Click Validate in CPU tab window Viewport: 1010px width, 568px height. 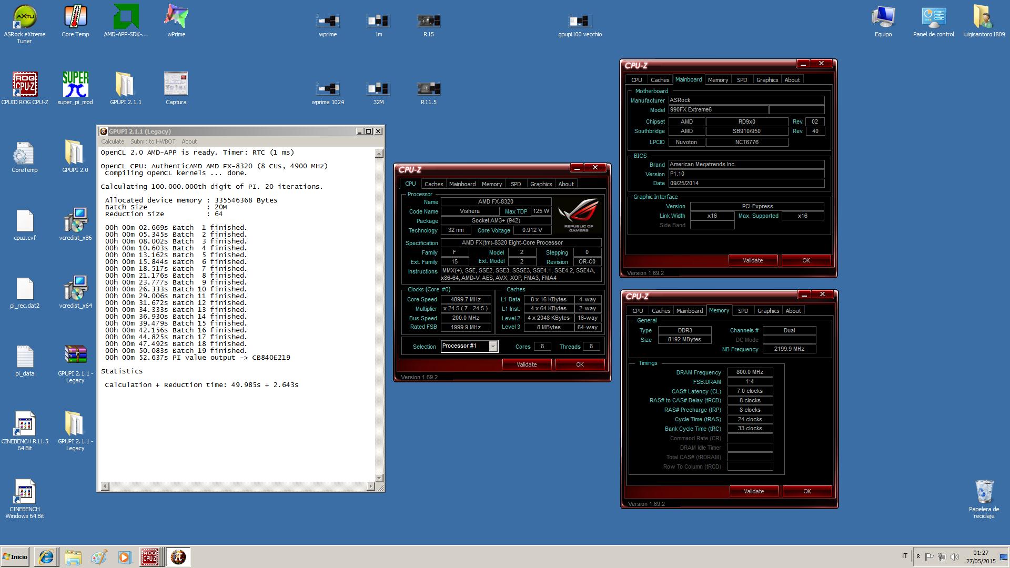tap(527, 364)
